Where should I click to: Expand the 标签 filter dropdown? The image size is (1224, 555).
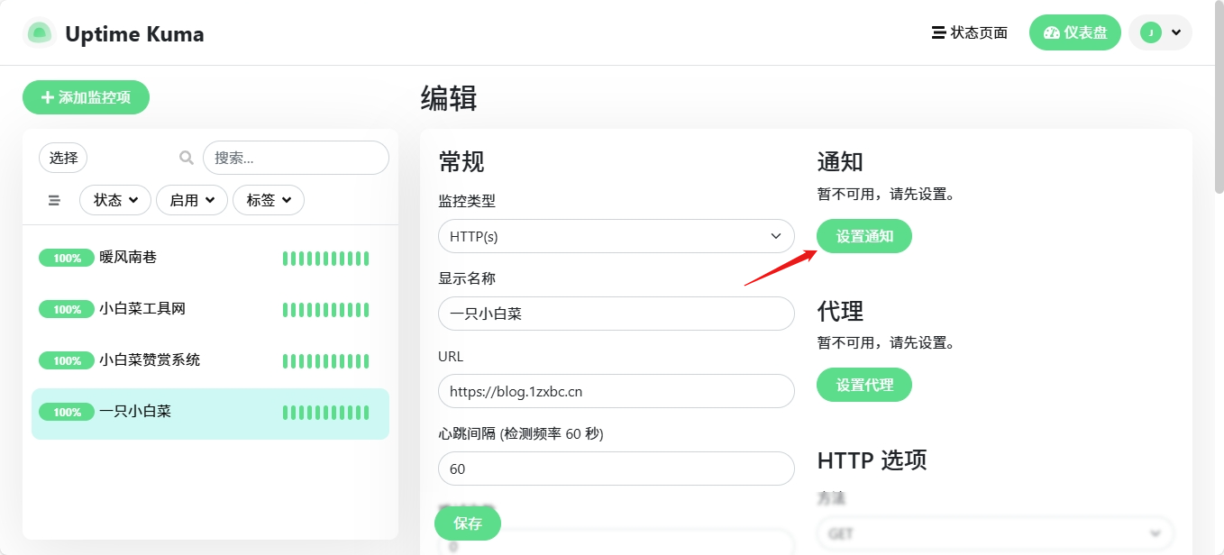click(268, 200)
